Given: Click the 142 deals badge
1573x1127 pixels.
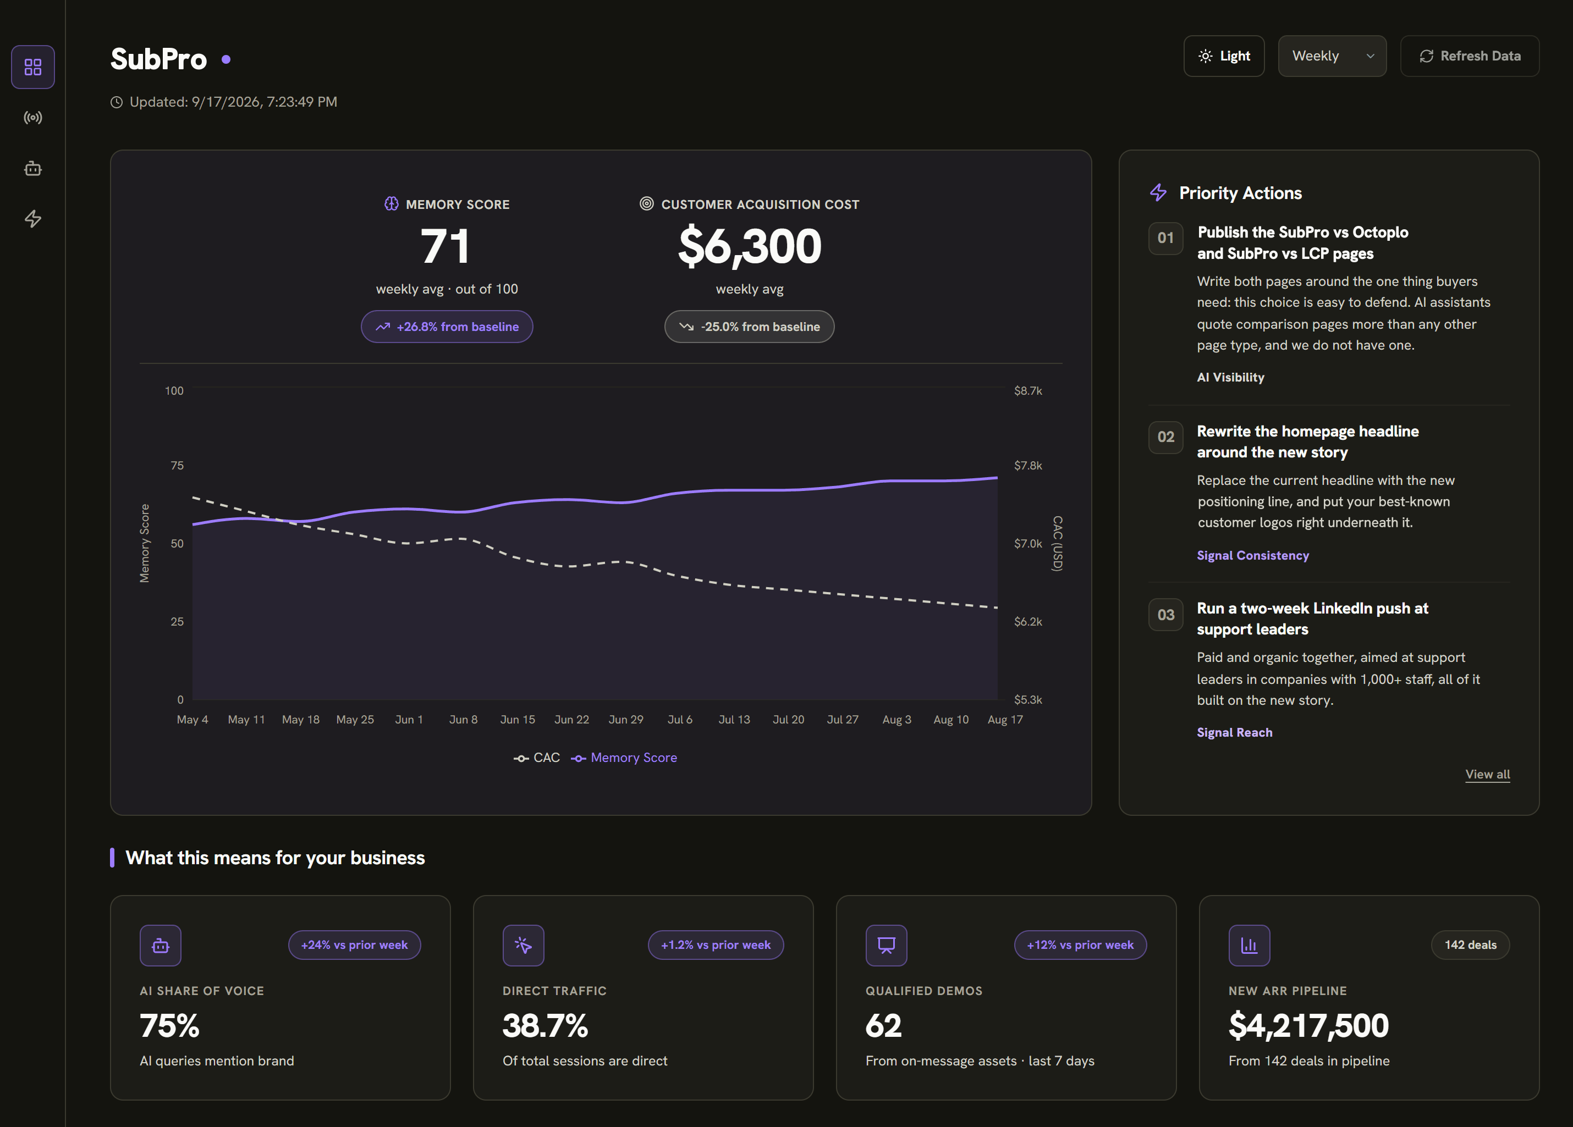Looking at the screenshot, I should point(1470,944).
